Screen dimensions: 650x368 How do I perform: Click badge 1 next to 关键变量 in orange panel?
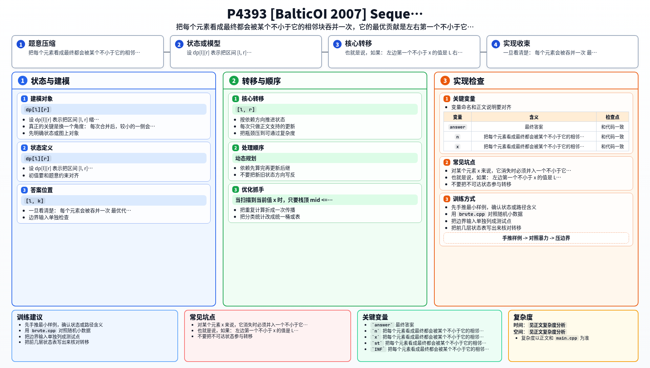pos(447,99)
